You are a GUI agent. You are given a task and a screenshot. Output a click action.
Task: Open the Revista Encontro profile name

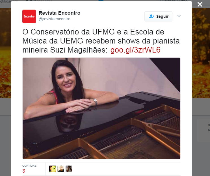click(x=59, y=13)
